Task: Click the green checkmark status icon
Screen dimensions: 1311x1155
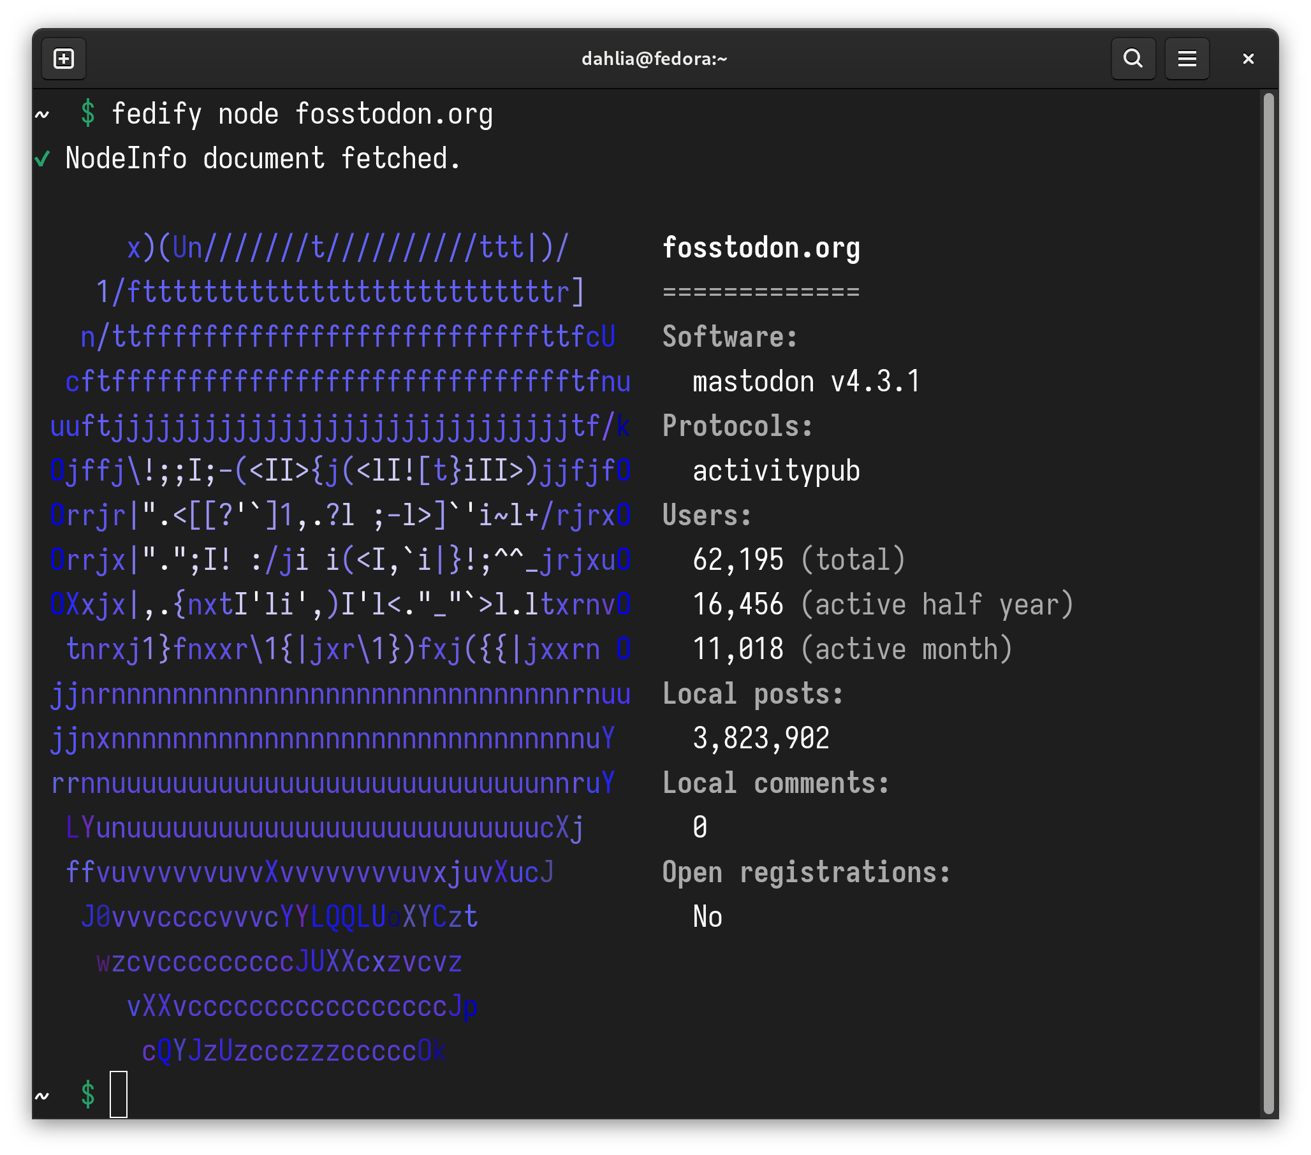Action: (x=42, y=158)
